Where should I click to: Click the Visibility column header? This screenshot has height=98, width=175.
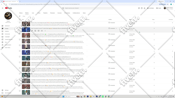point(110,19)
